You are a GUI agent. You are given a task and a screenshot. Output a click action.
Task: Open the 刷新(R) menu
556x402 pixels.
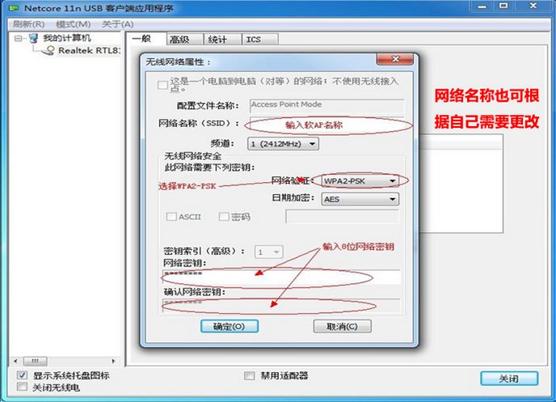point(29,24)
